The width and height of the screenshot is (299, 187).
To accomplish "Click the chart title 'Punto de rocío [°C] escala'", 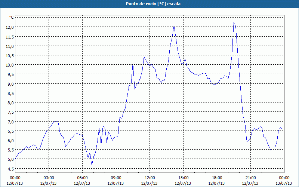I will (x=153, y=4).
